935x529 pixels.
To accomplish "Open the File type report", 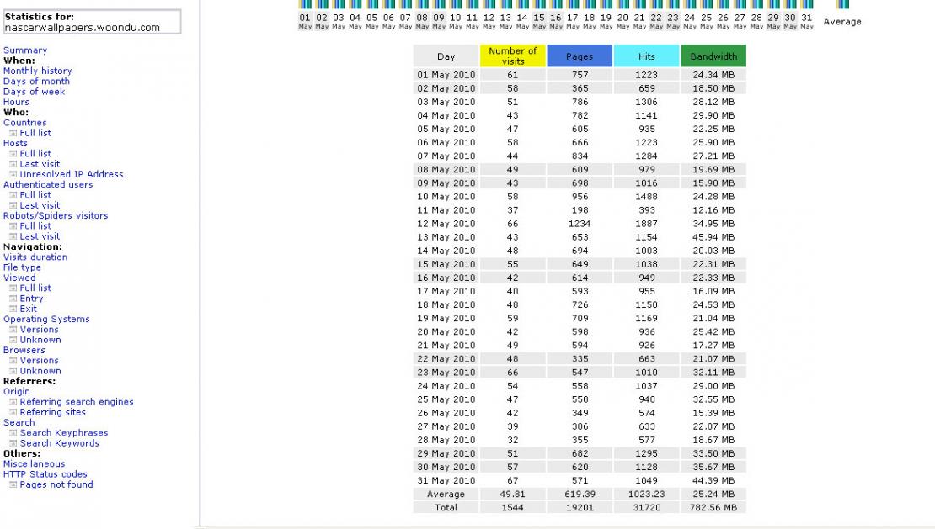I will coord(22,267).
